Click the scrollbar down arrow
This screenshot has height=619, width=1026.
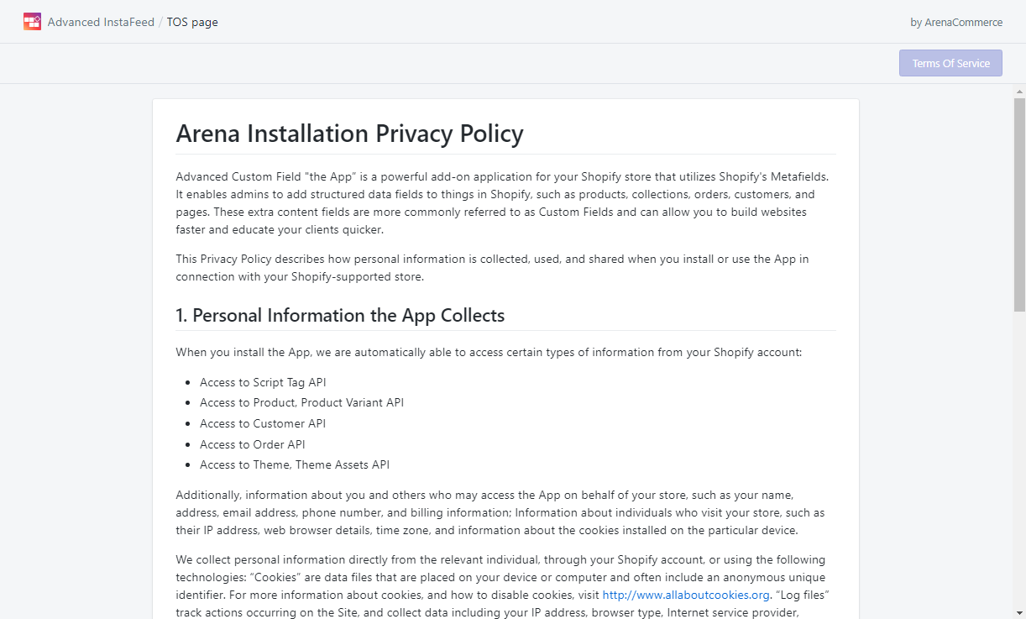point(1019,612)
